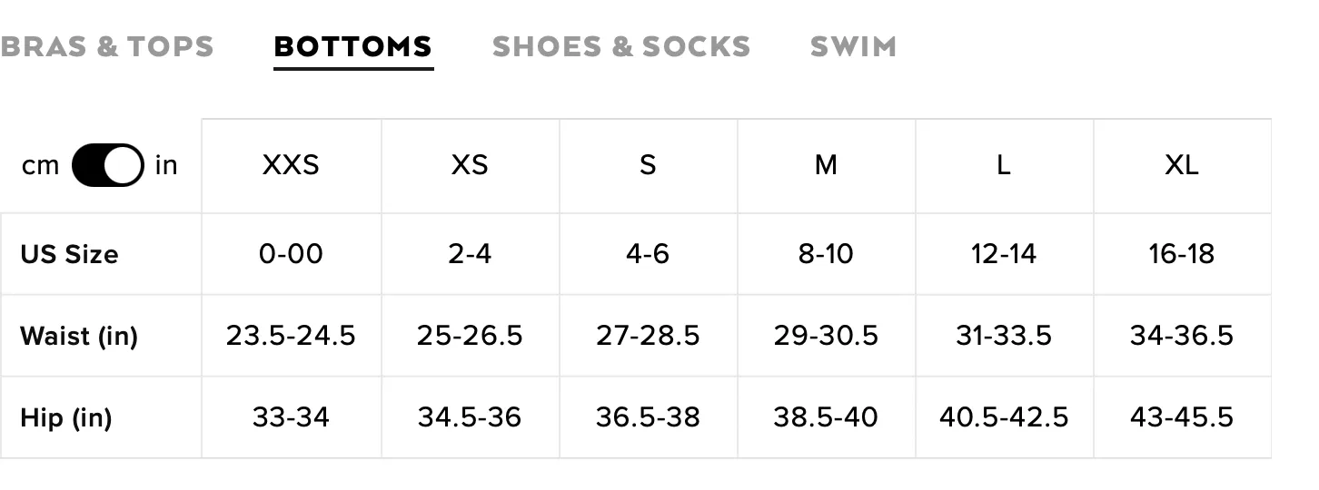
Task: Click the US Size row label
Action: tap(69, 254)
